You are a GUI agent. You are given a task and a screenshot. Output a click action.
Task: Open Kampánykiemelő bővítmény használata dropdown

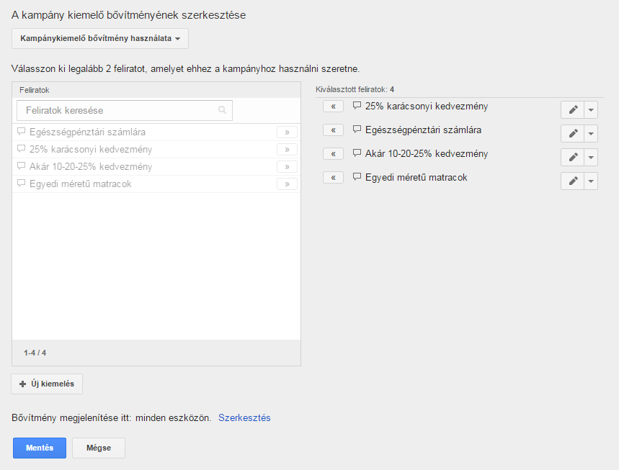coord(100,38)
